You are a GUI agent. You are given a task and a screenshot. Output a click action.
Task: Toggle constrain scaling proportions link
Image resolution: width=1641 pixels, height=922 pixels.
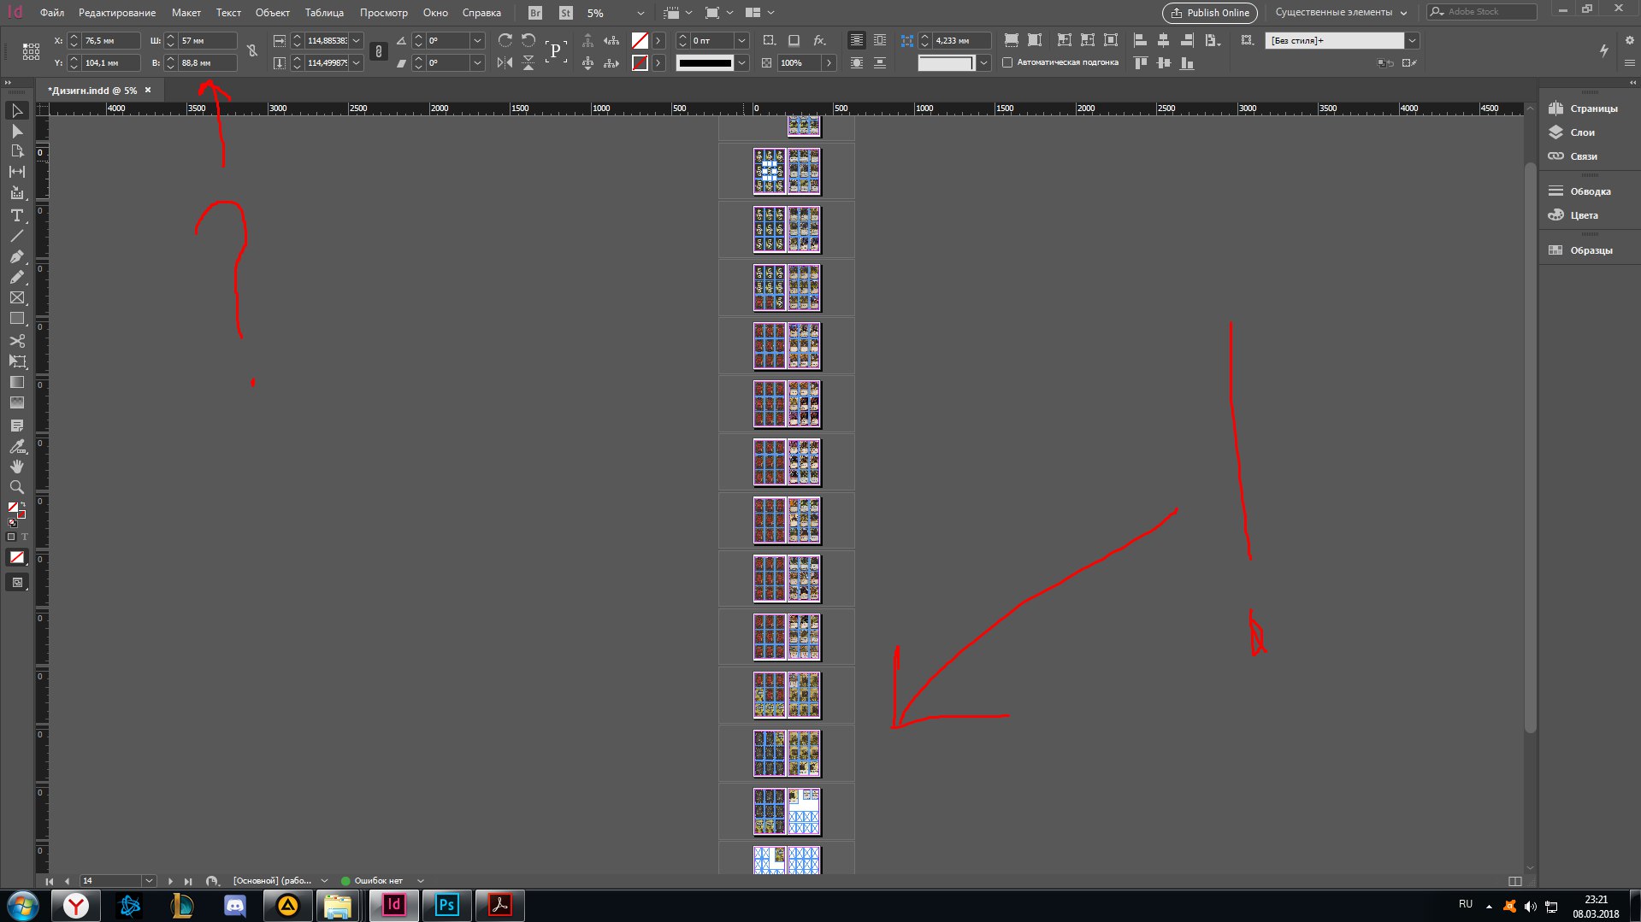point(379,51)
